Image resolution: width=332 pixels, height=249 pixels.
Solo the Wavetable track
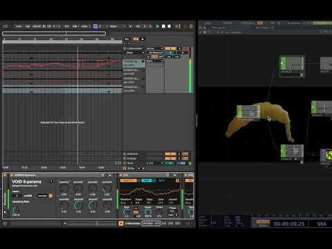(x=179, y=48)
